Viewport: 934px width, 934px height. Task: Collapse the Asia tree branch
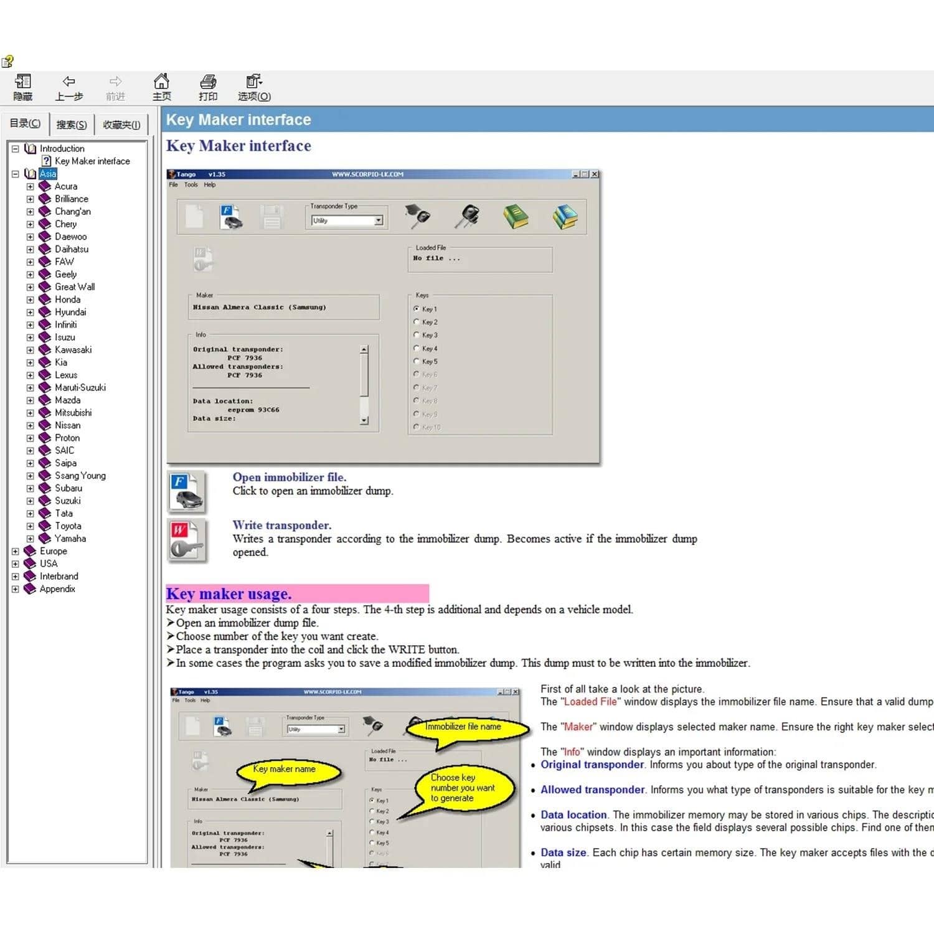click(15, 174)
